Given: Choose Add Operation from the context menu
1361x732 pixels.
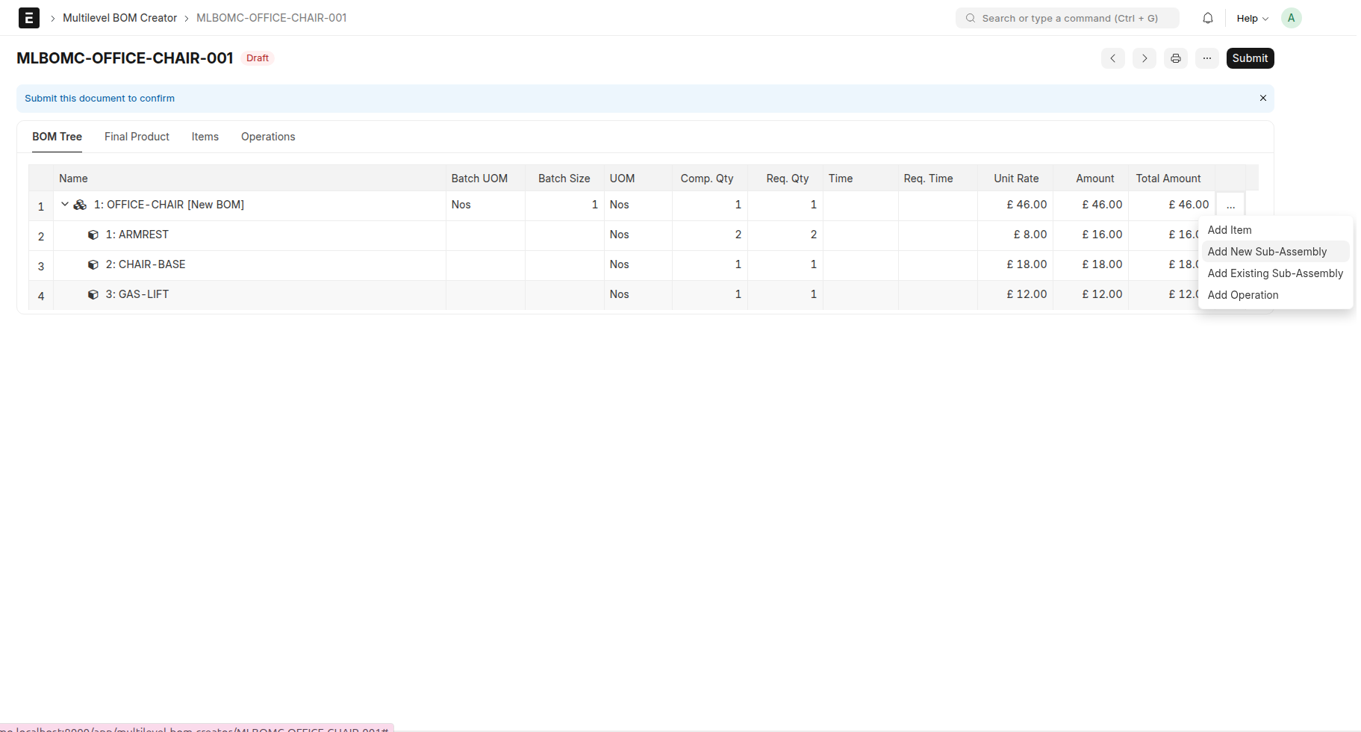Looking at the screenshot, I should [1242, 295].
